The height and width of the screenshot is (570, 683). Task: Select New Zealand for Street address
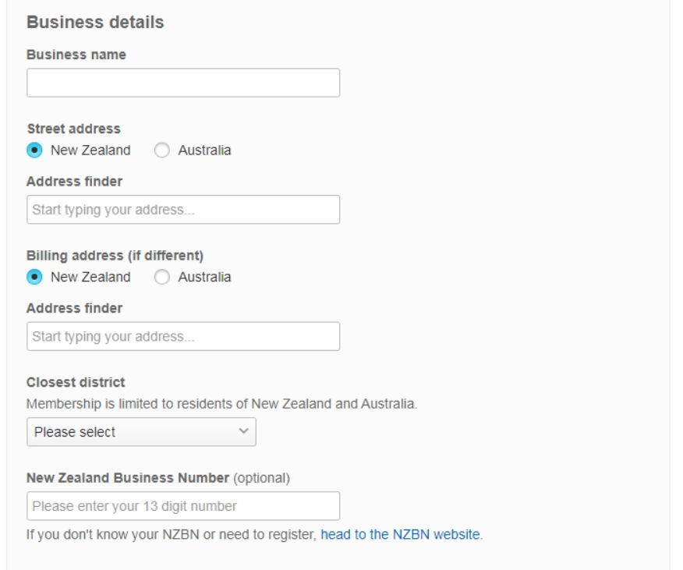pos(34,150)
